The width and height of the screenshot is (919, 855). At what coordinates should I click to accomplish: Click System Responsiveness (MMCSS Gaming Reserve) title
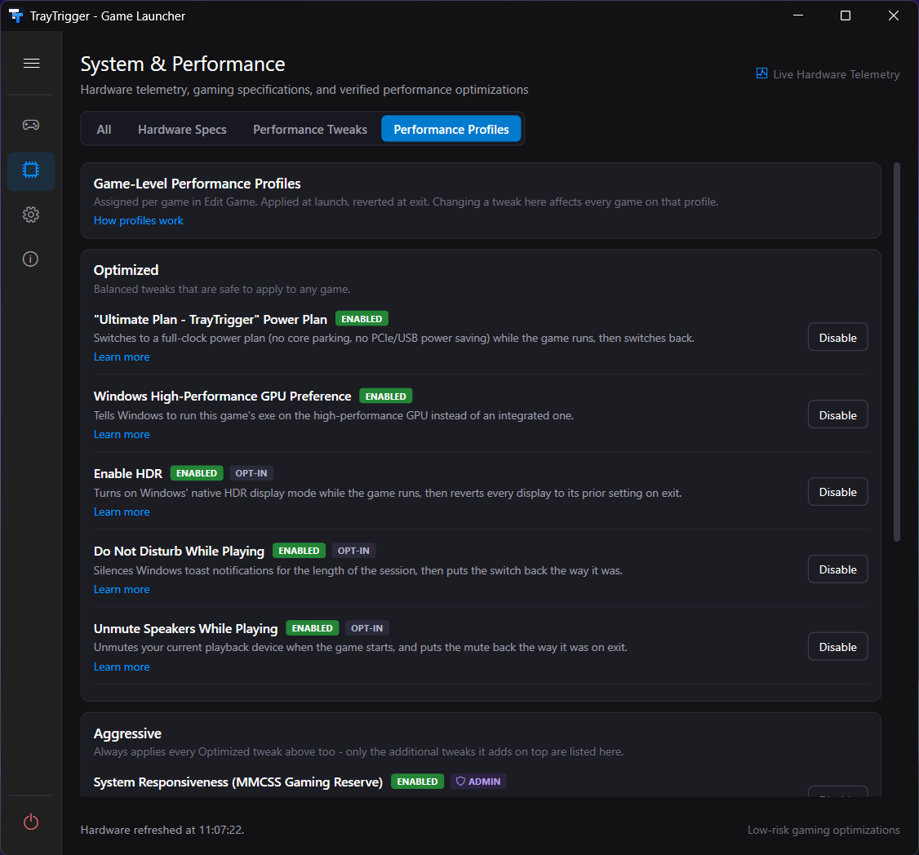point(238,782)
